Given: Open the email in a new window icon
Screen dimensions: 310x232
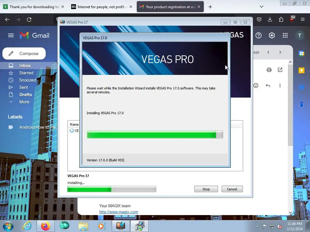Looking at the screenshot, I should click(280, 70).
